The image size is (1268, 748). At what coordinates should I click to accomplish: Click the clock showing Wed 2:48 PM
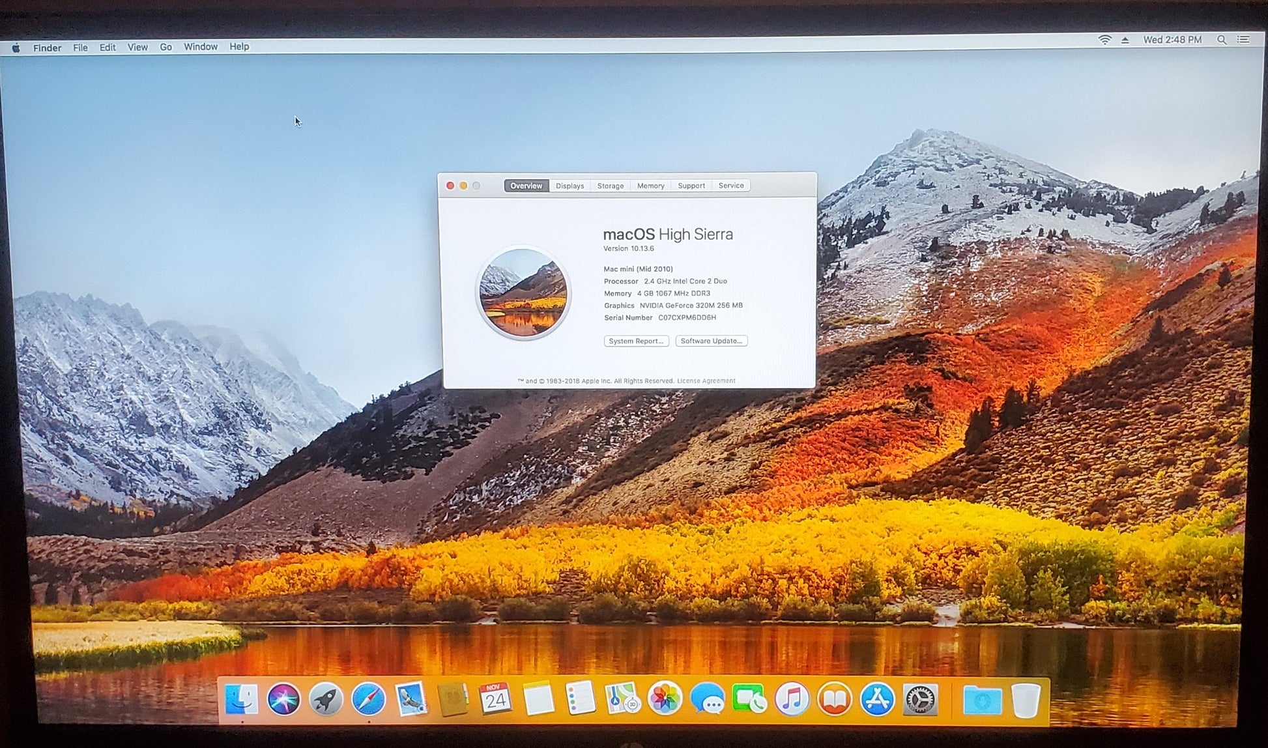click(1172, 40)
